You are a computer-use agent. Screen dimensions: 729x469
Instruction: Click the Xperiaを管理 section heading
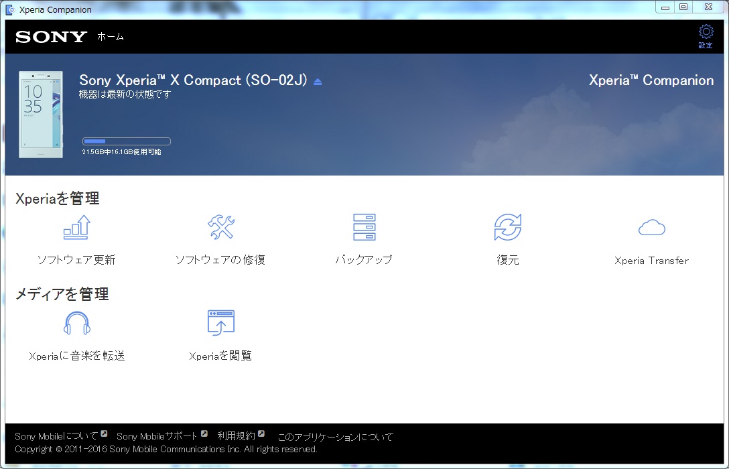pos(57,199)
